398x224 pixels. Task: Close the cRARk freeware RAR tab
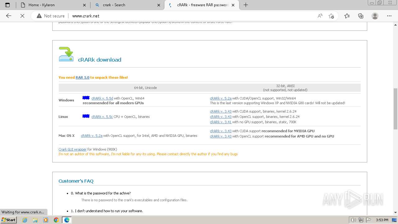point(233,5)
